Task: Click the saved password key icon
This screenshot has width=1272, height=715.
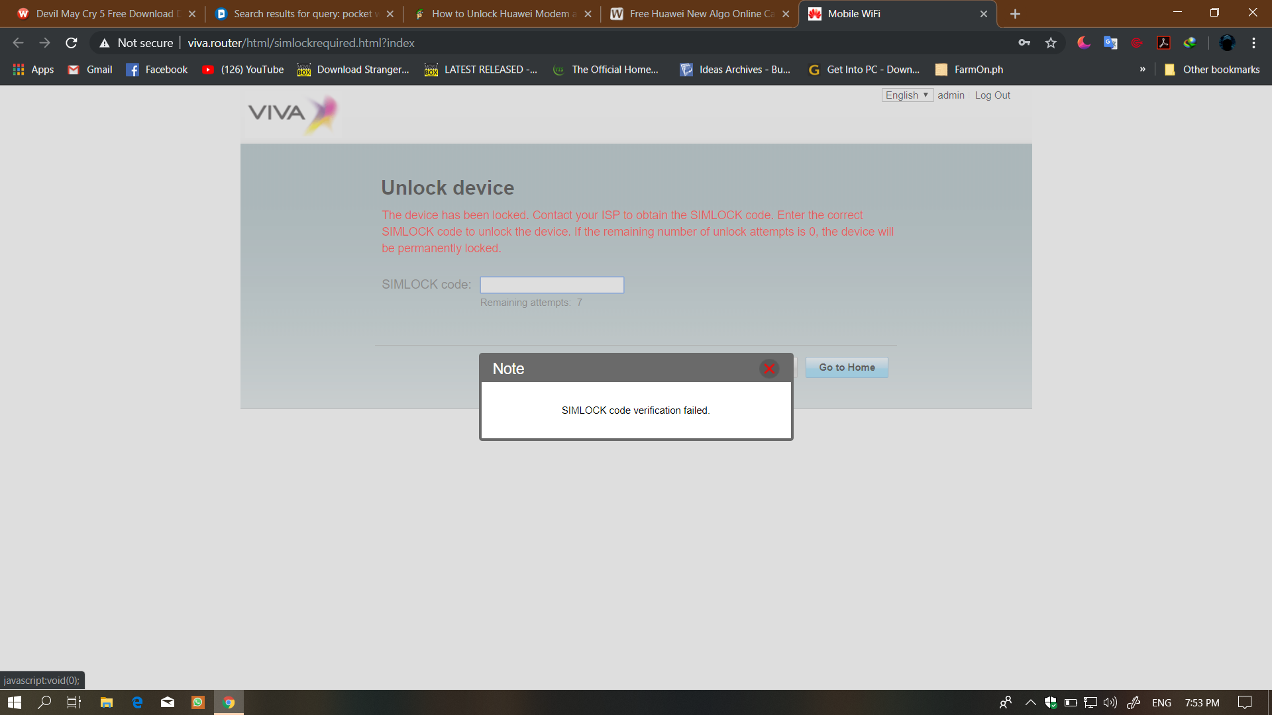Action: [1024, 43]
